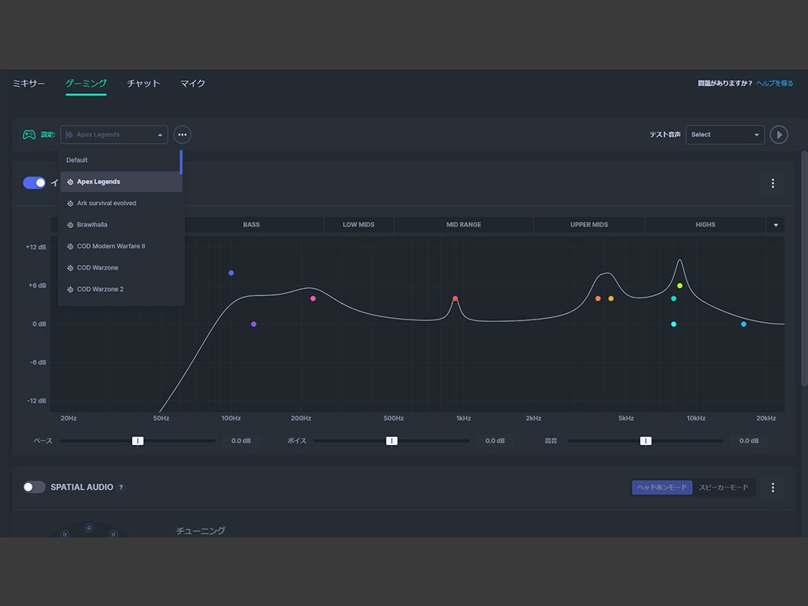Click the ヘルプを得る help link
The width and height of the screenshot is (808, 606).
[775, 83]
